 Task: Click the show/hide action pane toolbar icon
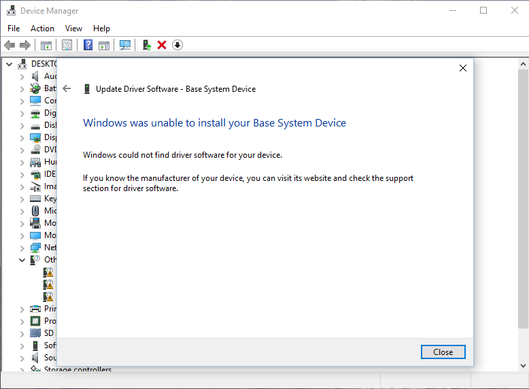[x=104, y=45]
